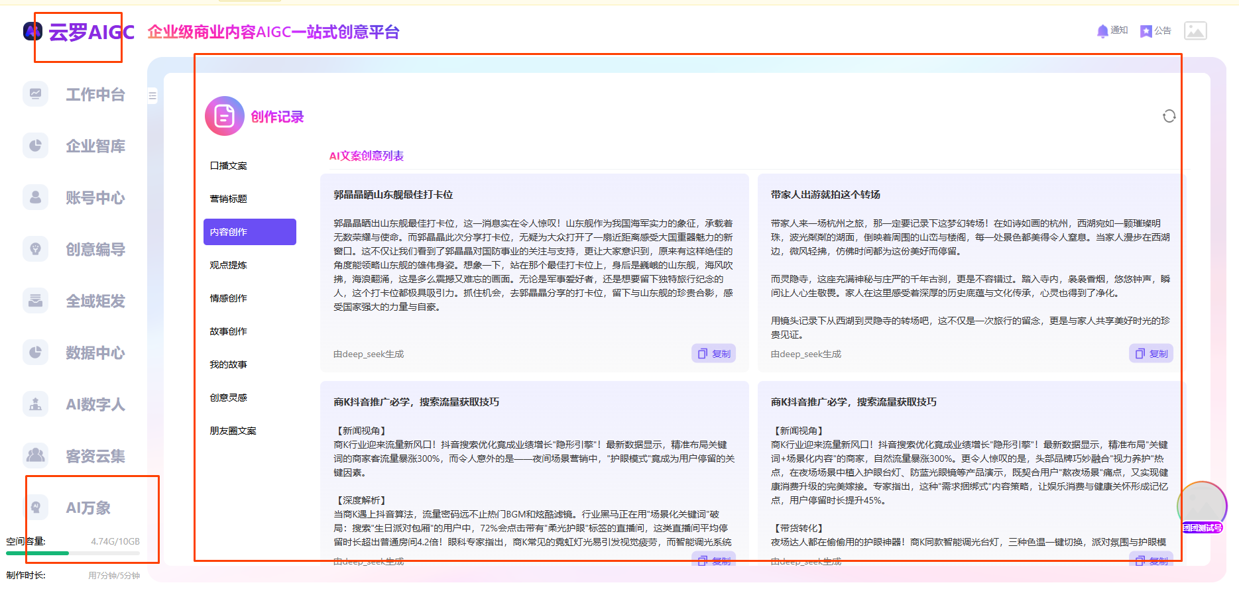Click the 工作中台 sidebar icon
The image size is (1239, 593).
click(36, 94)
